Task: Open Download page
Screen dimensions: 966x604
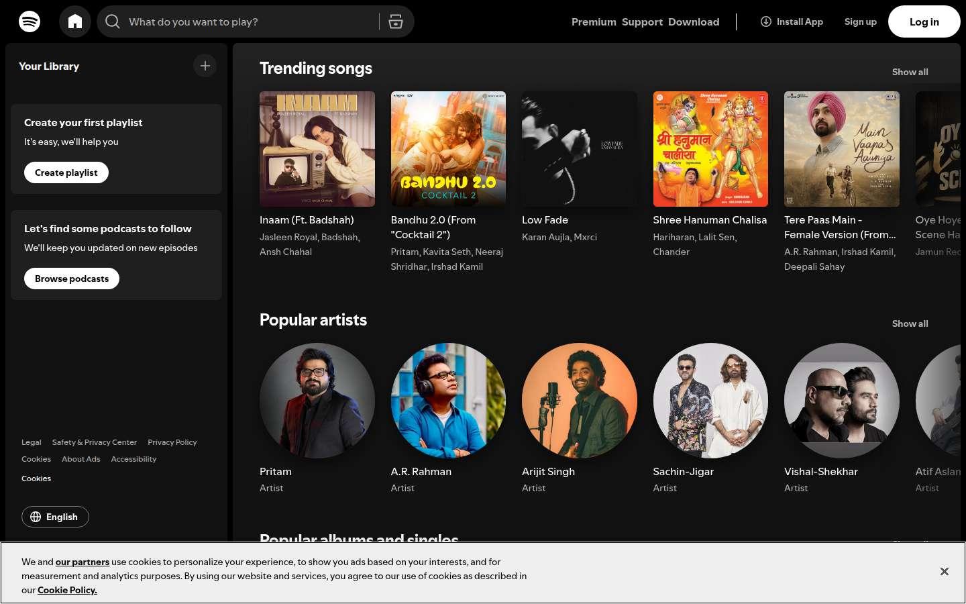Action: (694, 21)
